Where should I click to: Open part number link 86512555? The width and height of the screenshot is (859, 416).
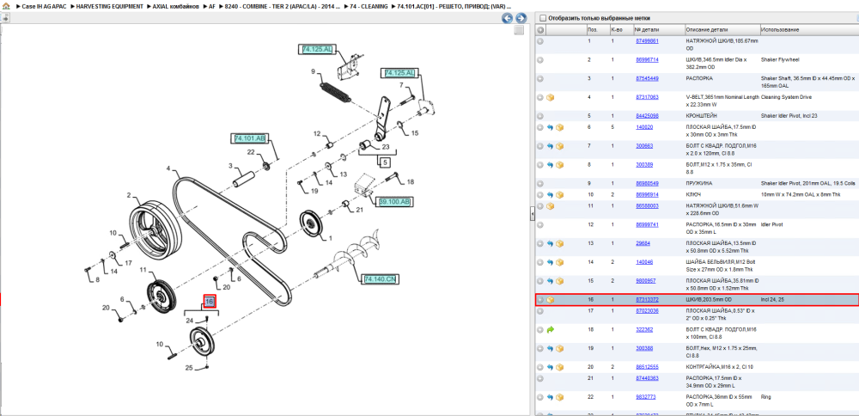point(647,367)
